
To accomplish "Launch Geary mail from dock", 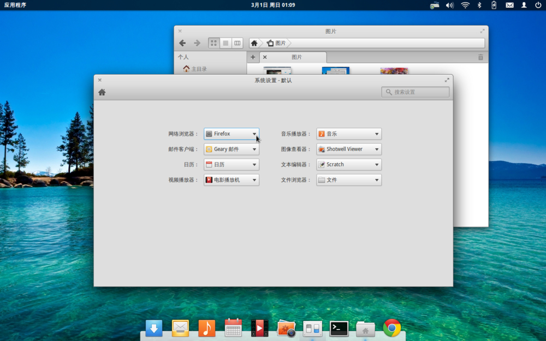I will (180, 328).
